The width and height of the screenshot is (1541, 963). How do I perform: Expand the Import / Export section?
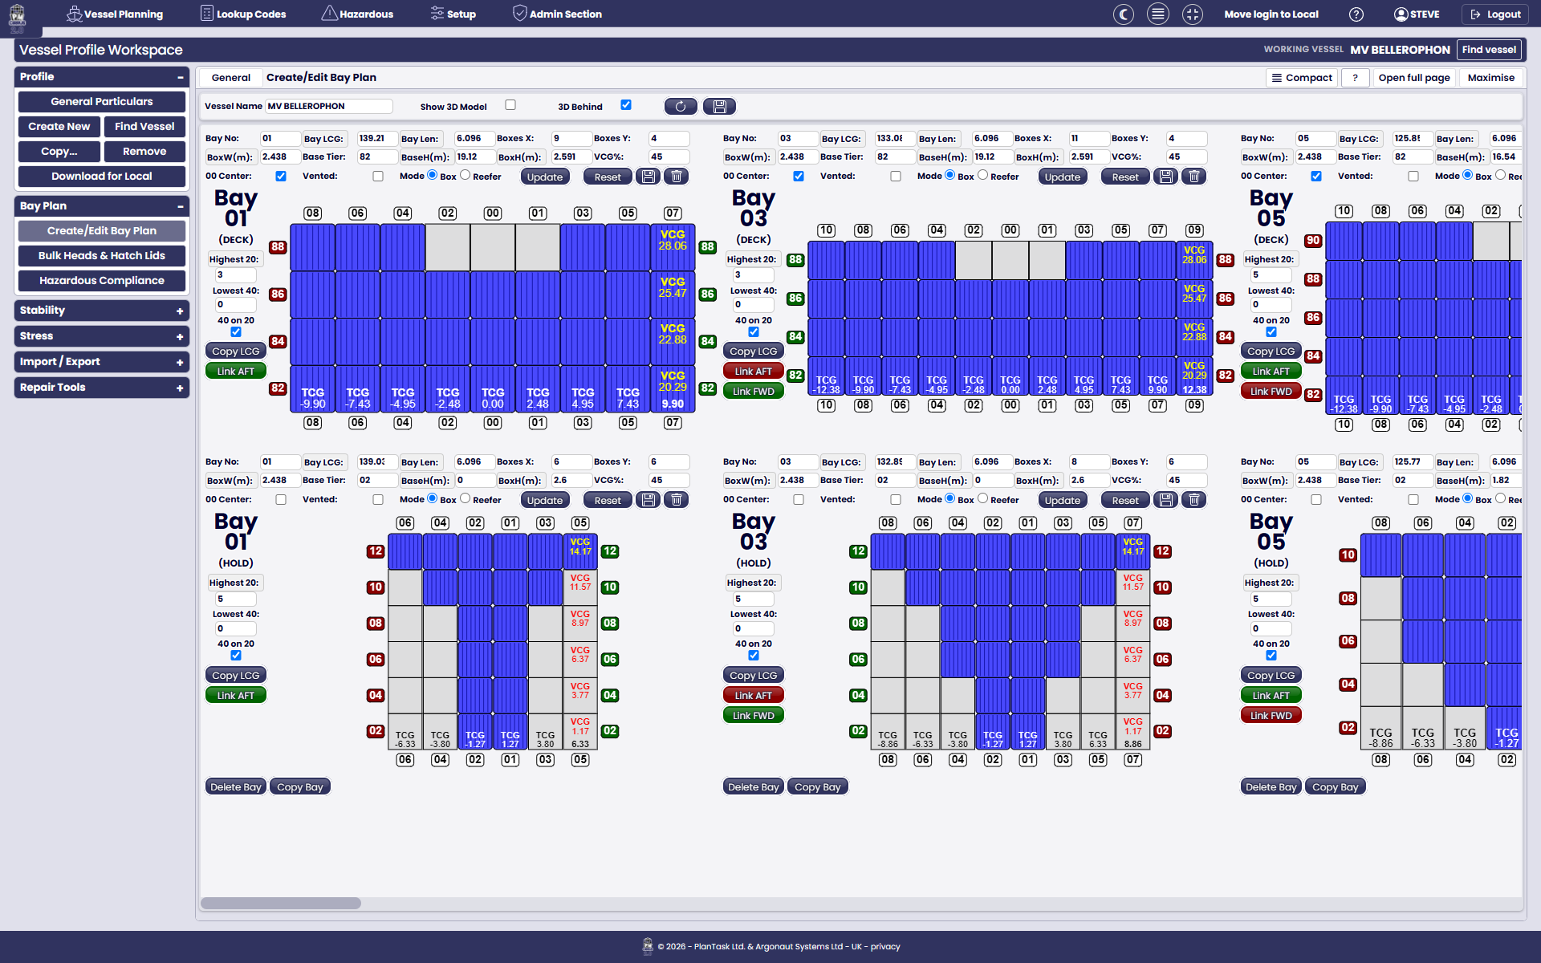click(180, 362)
